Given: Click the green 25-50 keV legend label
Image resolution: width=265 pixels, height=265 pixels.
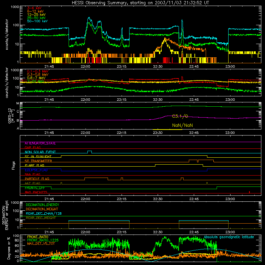Looking at the screenshot, I should (36, 18).
